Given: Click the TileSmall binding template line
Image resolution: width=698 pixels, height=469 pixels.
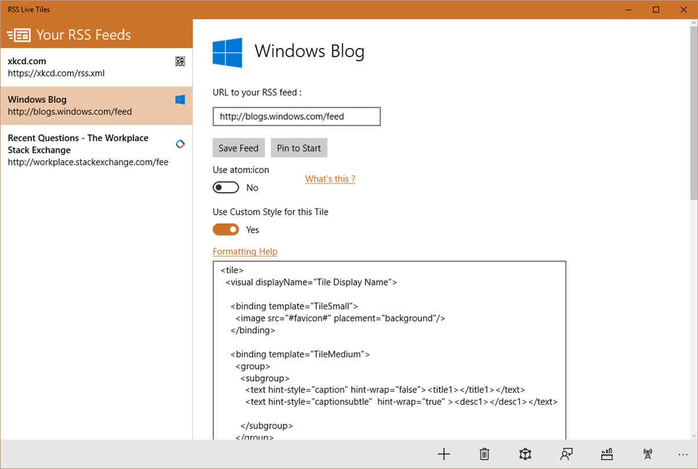Looking at the screenshot, I should 294,306.
